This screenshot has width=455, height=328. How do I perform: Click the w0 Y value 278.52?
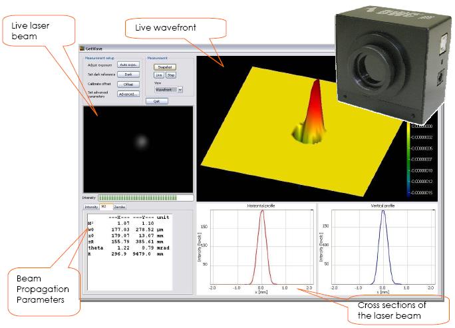[x=144, y=230]
